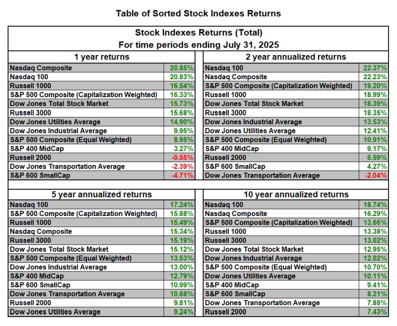
Task: Click the "10 year annualized returns" heading
Action: tap(296, 194)
